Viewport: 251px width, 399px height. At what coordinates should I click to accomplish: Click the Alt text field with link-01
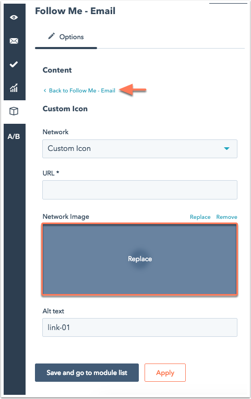click(x=140, y=327)
